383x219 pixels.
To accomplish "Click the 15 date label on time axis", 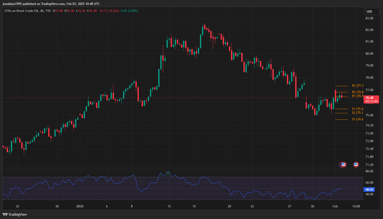I will tap(194, 206).
